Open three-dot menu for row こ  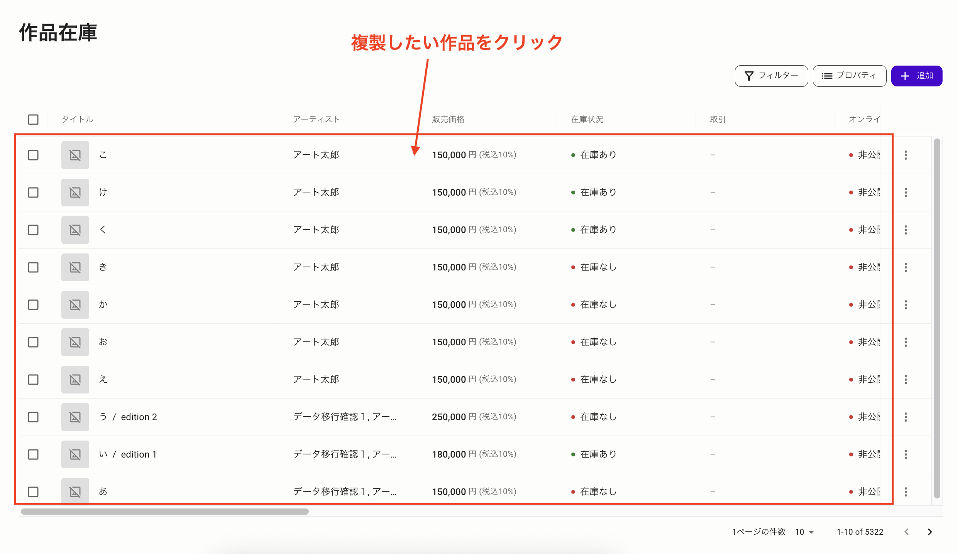pyautogui.click(x=906, y=155)
